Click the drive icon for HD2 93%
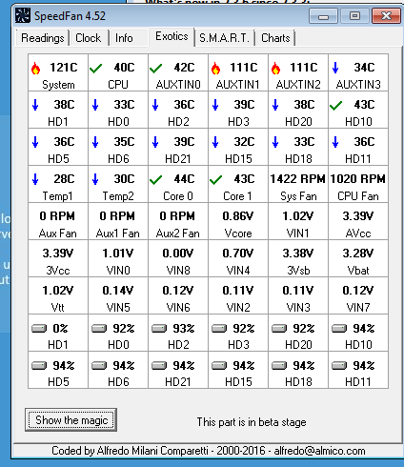This screenshot has width=404, height=467. pos(159,328)
